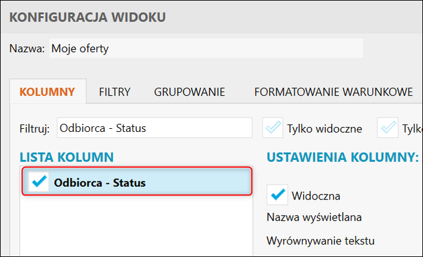This screenshot has height=257, width=423.
Task: Select the FORMATOWANIE WARUNKOWE tab
Action: 333,92
